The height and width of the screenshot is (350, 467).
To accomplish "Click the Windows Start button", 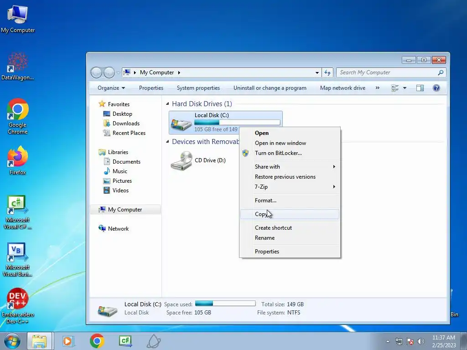I will pos(12,341).
